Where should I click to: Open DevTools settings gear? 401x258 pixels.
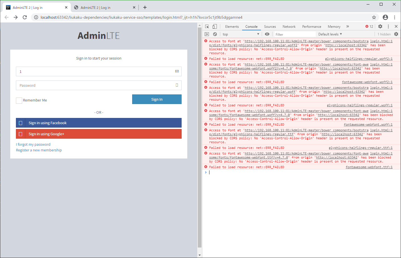(380, 26)
